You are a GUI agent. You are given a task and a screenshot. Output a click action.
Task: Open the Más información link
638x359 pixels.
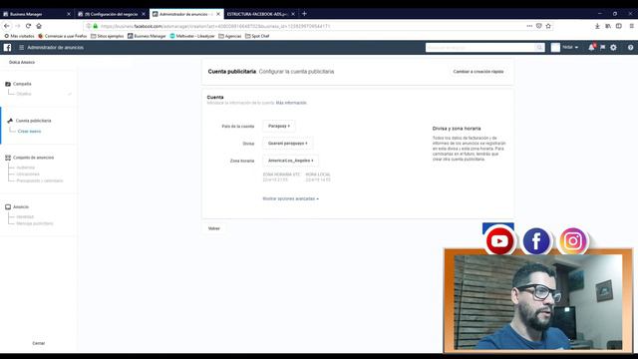pos(291,103)
